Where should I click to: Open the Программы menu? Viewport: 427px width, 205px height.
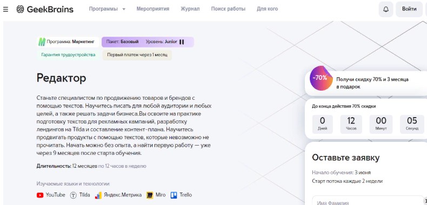(103, 9)
